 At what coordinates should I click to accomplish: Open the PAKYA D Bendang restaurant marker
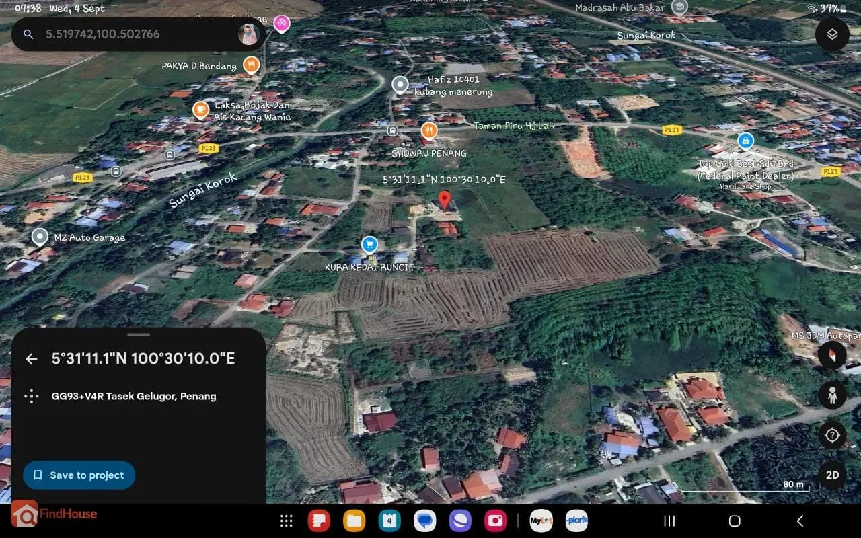252,65
